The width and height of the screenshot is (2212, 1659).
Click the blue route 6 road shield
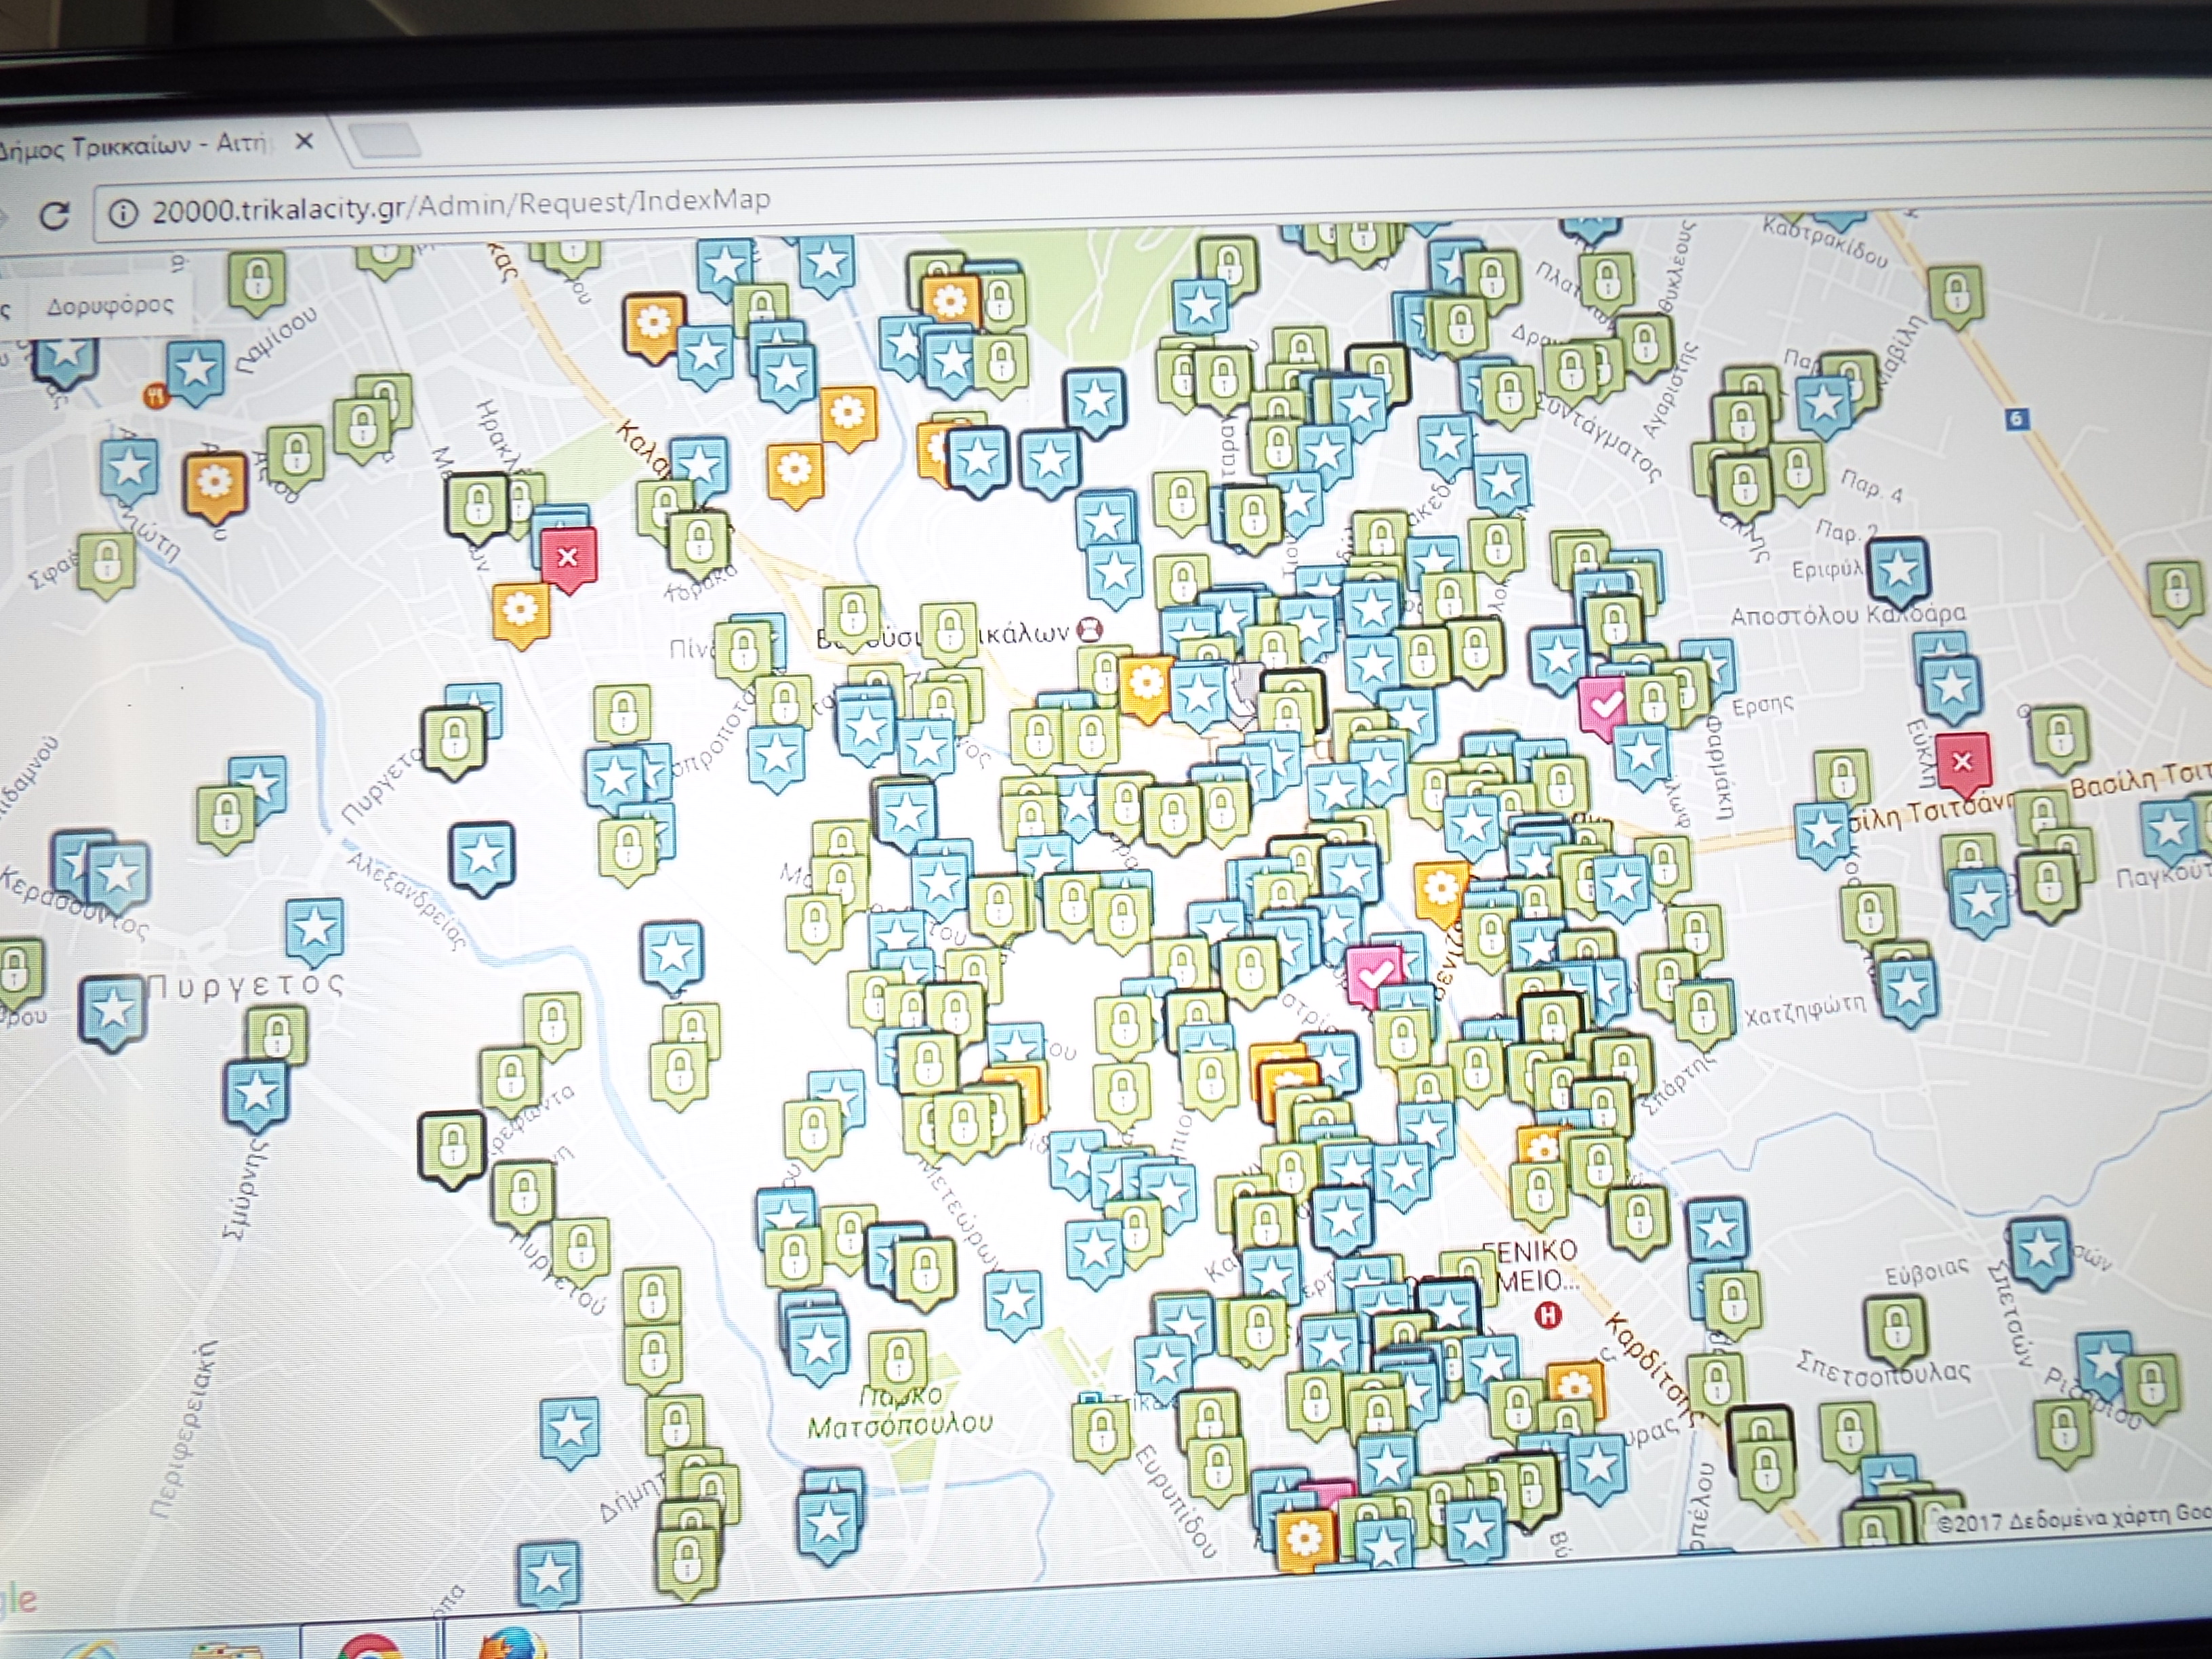2017,419
